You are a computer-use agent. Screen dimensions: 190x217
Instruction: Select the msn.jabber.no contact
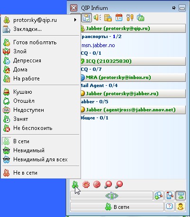point(98,46)
